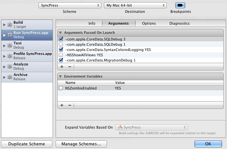227x149 pixels.
Task: Enable the NSShowAllViews YES argument
Action: tap(61, 55)
